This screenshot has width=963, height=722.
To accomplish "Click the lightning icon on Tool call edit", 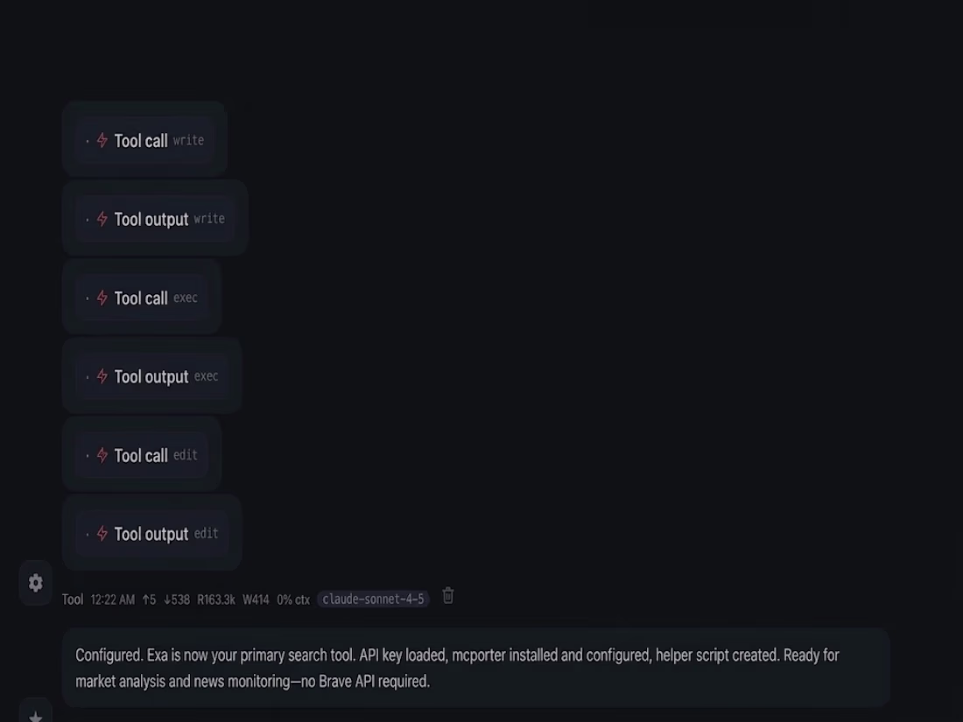I will coord(102,455).
